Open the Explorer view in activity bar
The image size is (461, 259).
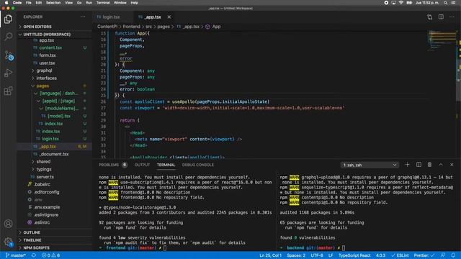[8, 19]
